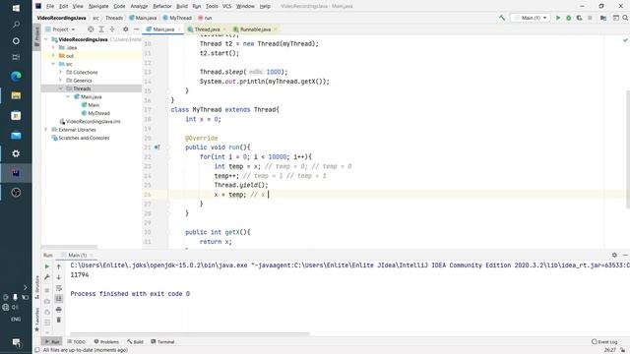The height and width of the screenshot is (354, 630).
Task: Switch to the Thread.java editor tab
Action: [207, 29]
